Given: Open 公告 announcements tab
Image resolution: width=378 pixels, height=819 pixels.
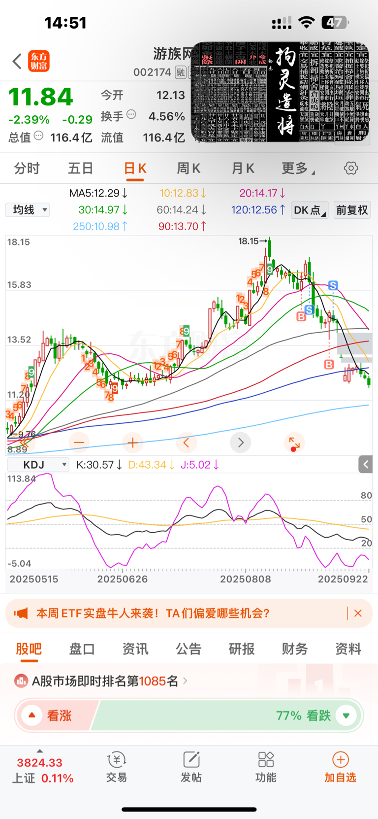Looking at the screenshot, I should [189, 649].
